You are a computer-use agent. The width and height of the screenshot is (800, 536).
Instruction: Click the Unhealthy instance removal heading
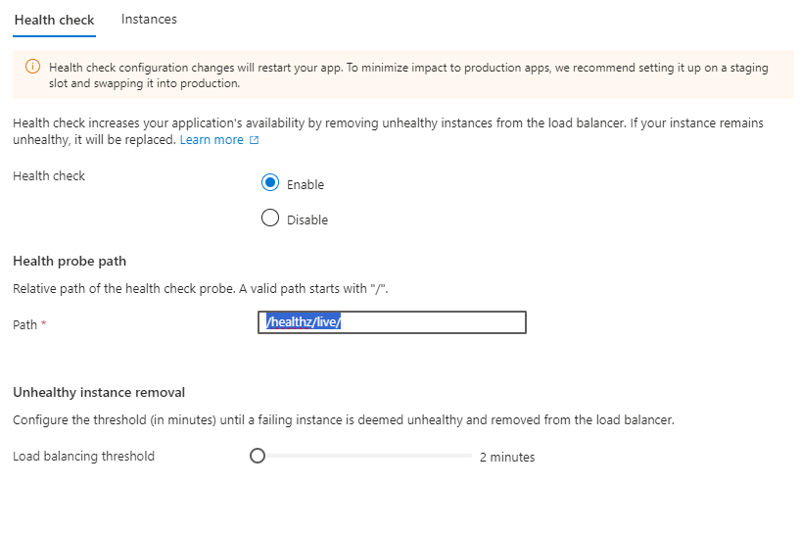pos(99,392)
